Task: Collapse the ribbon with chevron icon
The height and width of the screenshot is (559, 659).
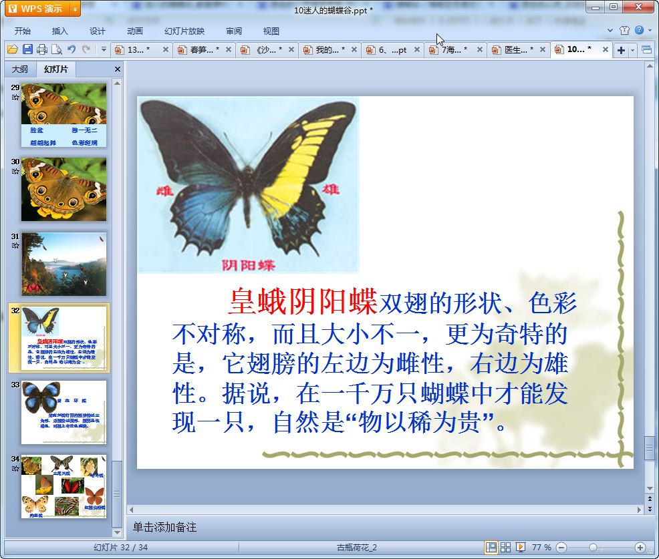Action: pos(610,30)
